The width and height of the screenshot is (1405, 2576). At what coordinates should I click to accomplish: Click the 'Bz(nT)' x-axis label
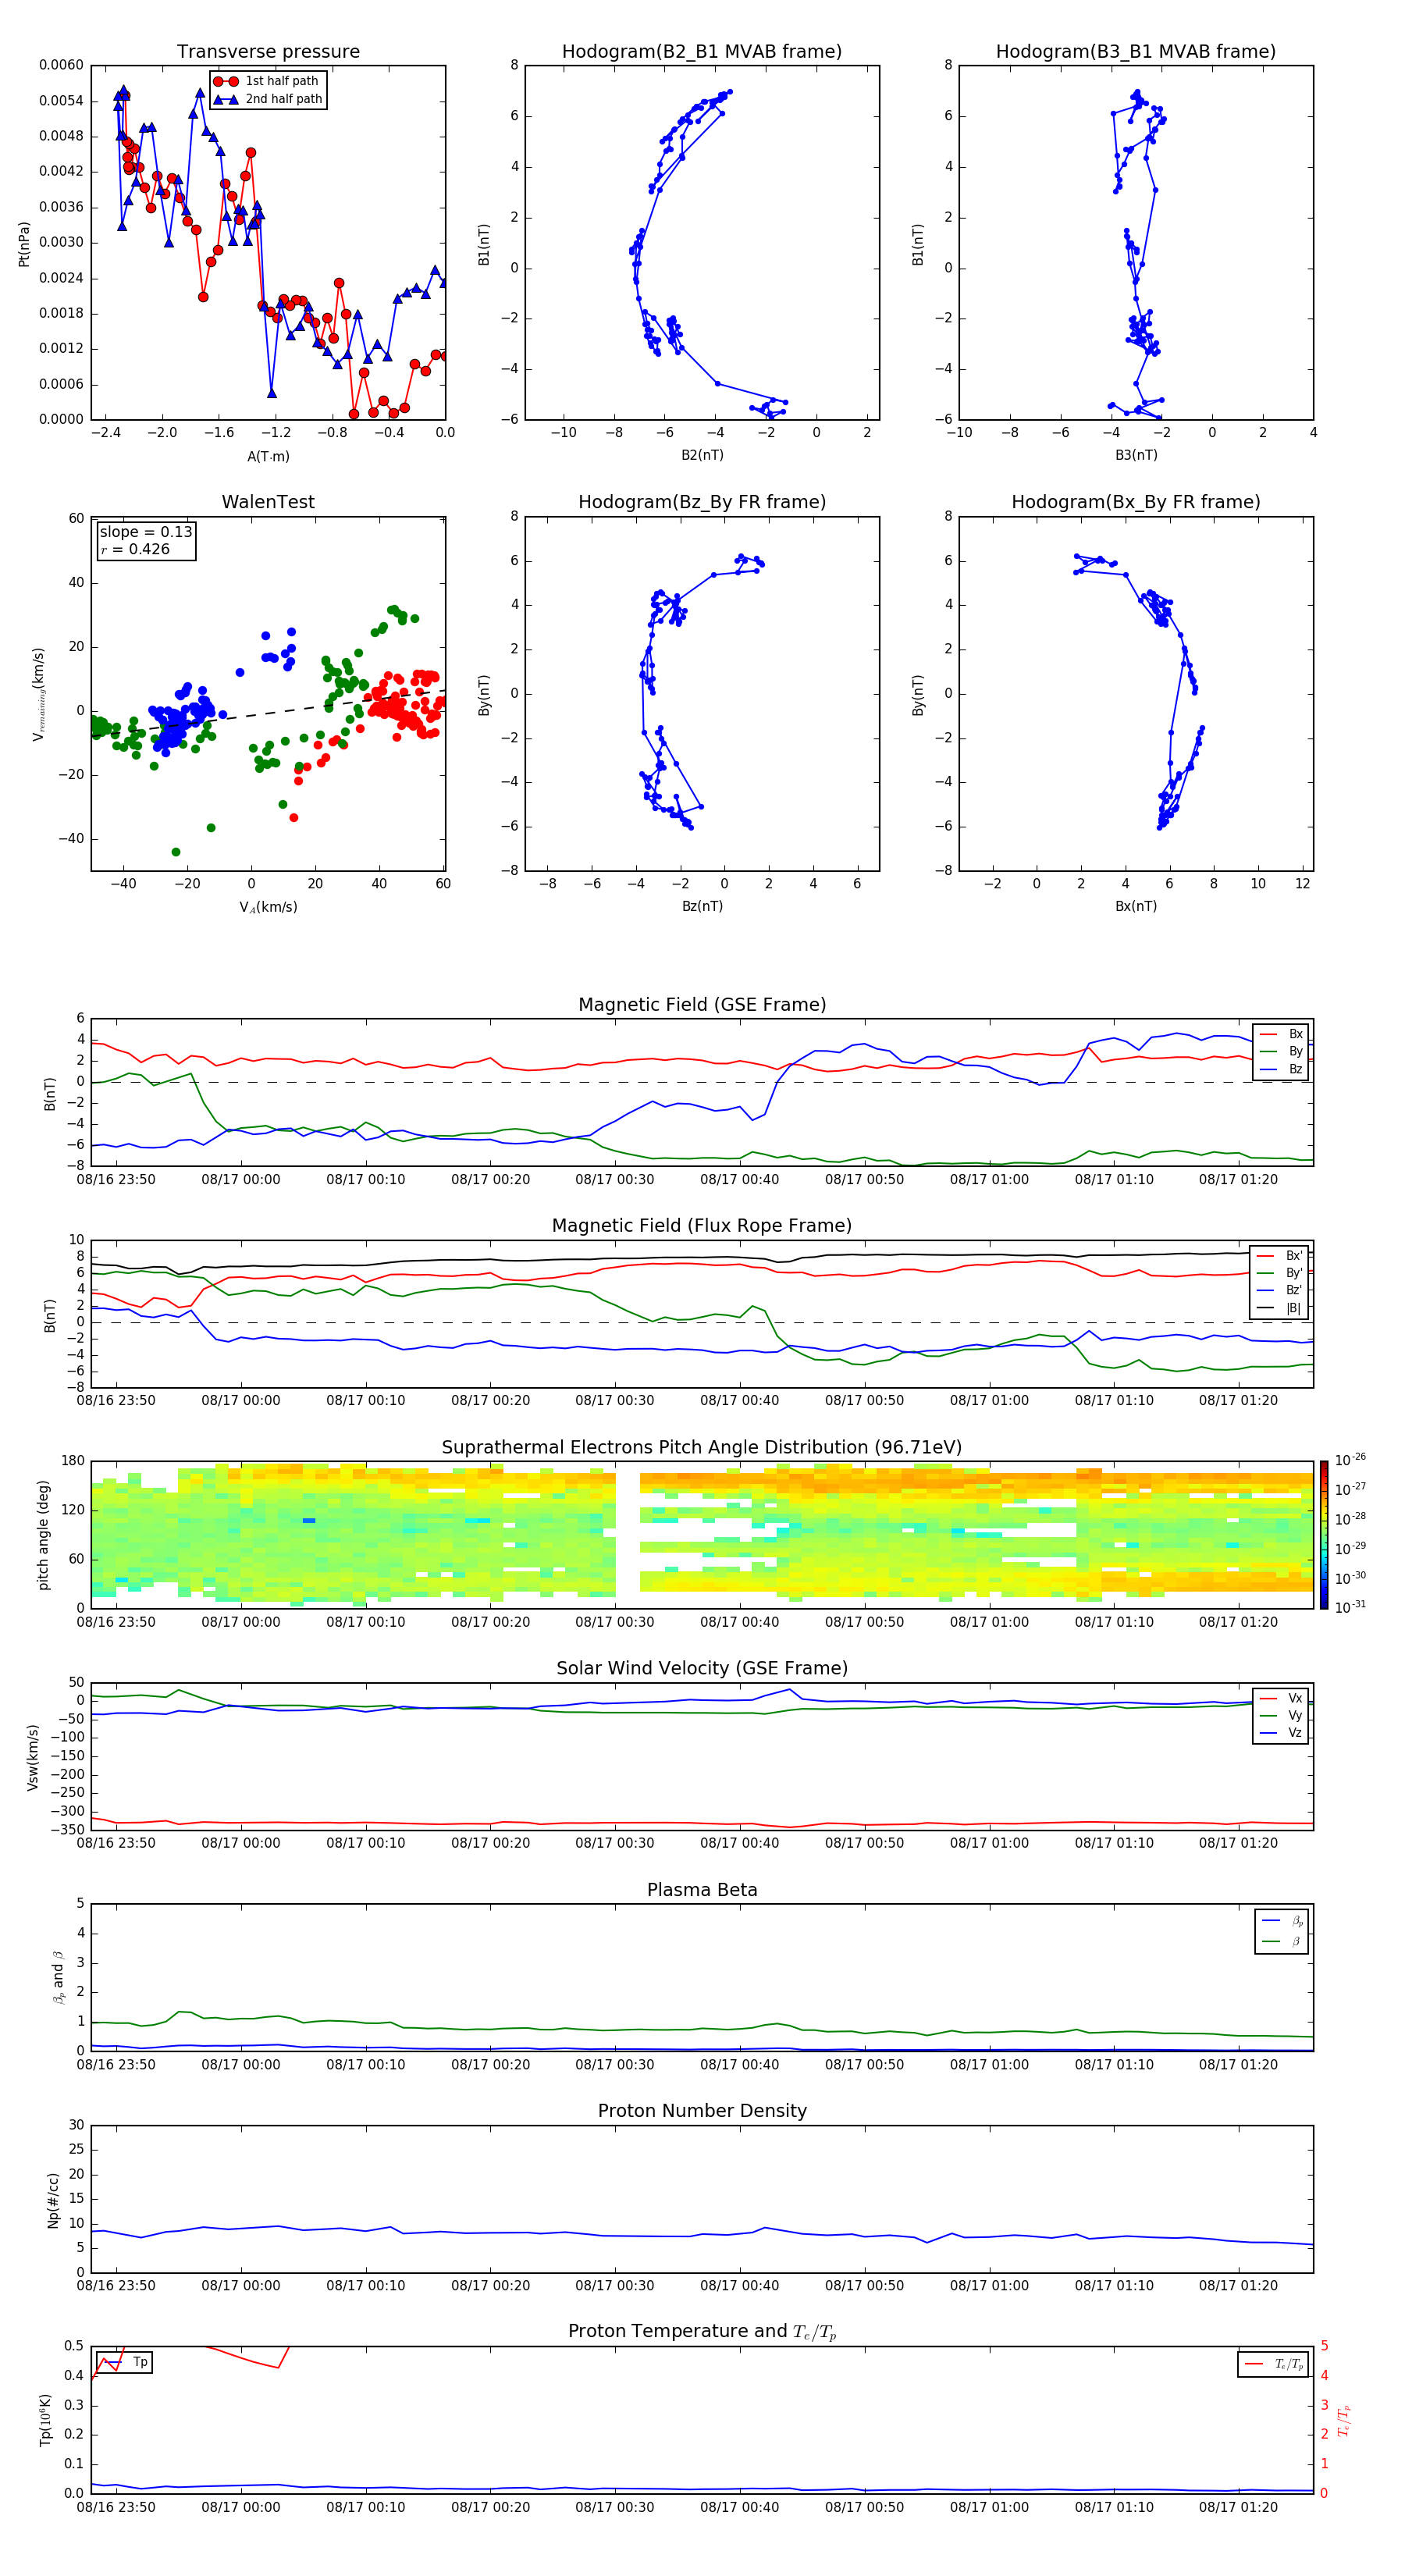(702, 906)
